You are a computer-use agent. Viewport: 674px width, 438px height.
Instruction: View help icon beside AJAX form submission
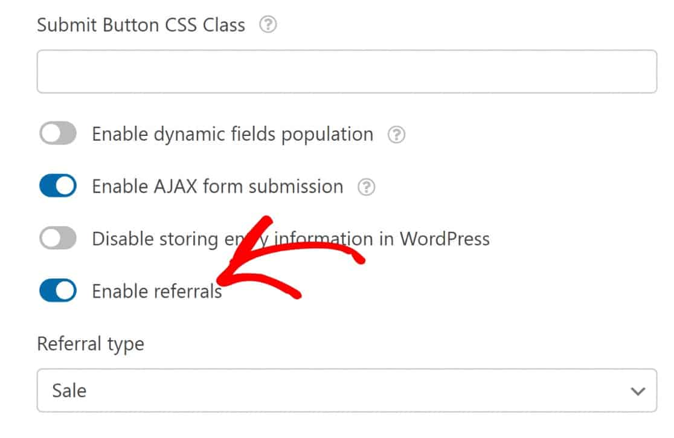click(x=366, y=187)
